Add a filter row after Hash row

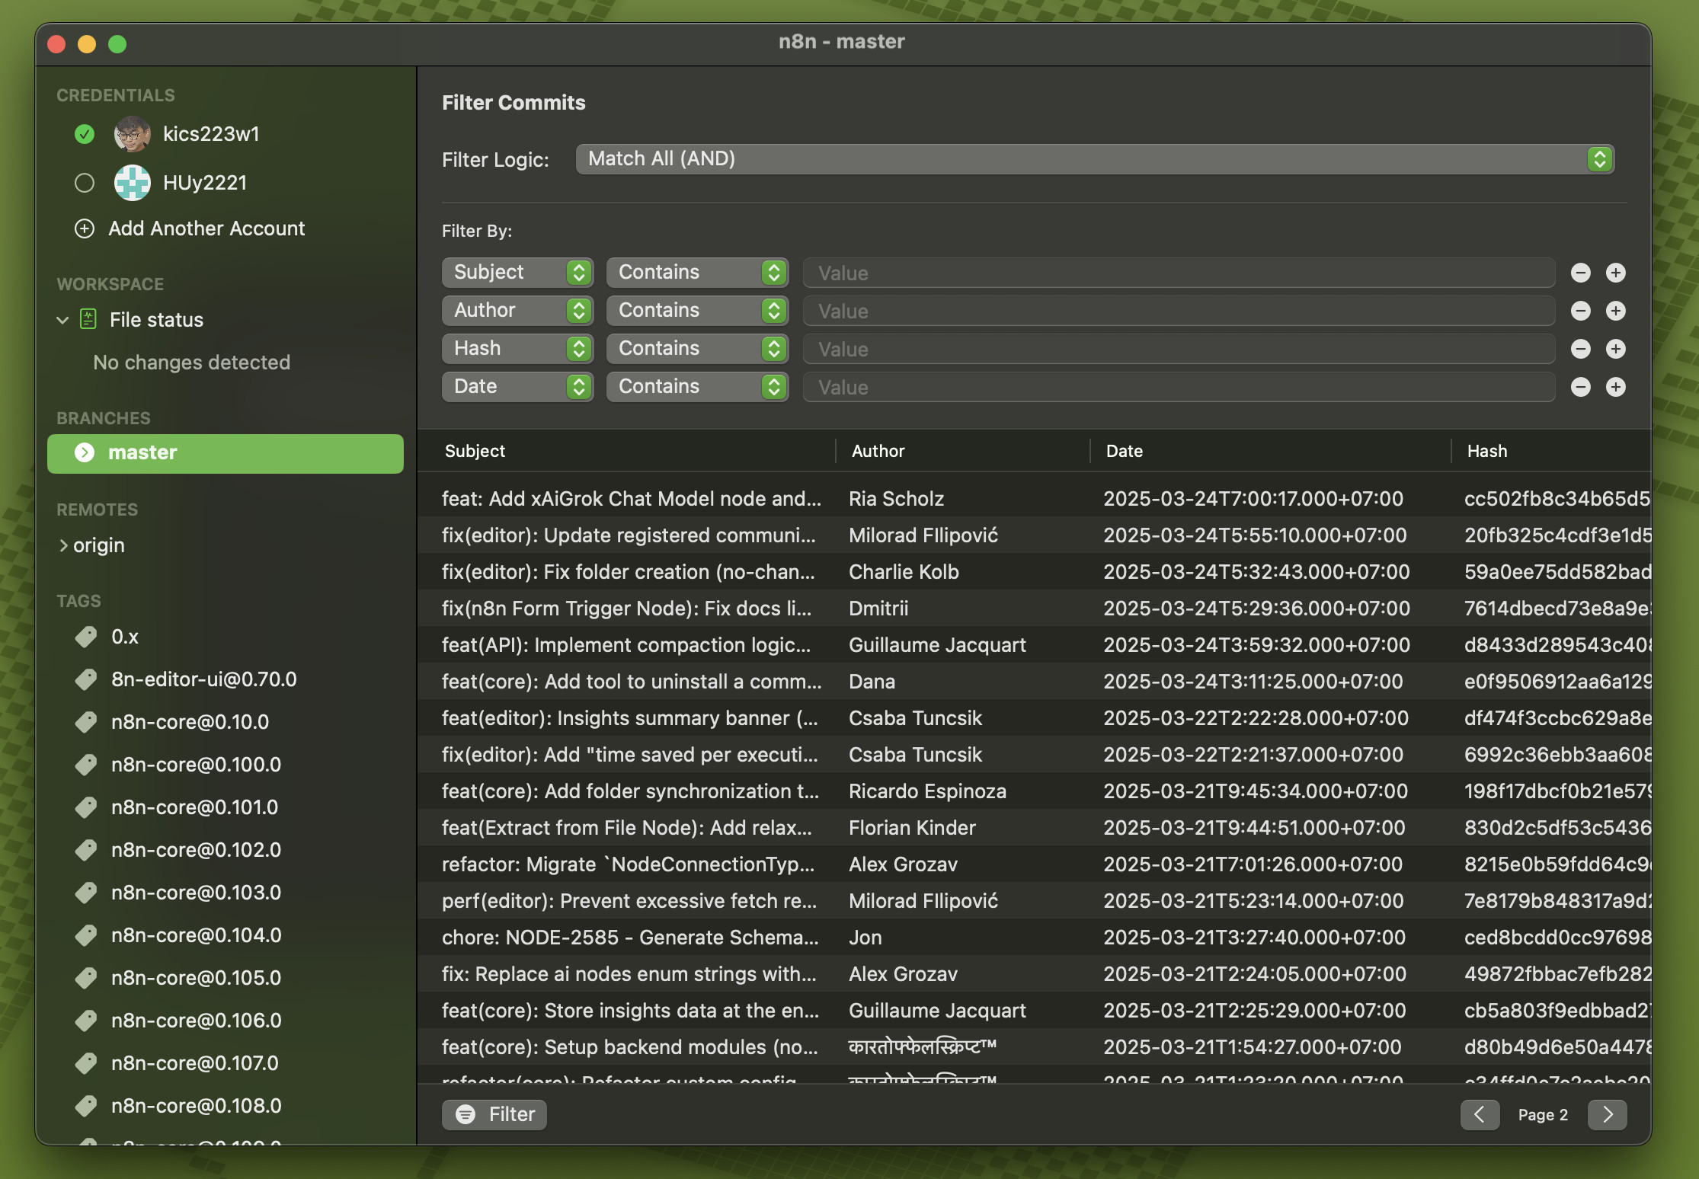(1616, 349)
